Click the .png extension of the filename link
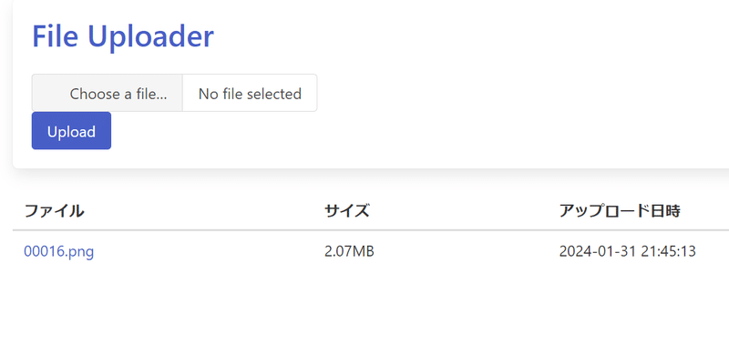Viewport: 729px width, 344px height. point(79,253)
